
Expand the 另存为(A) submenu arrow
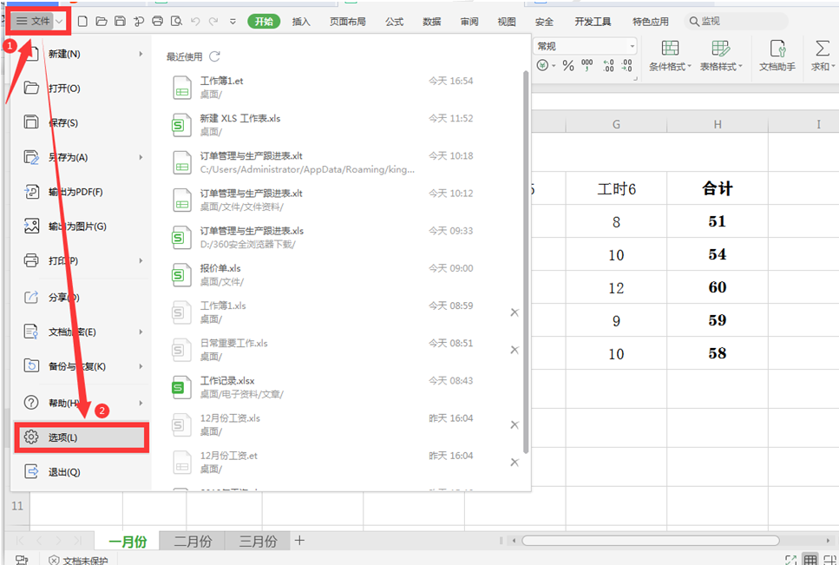point(141,157)
